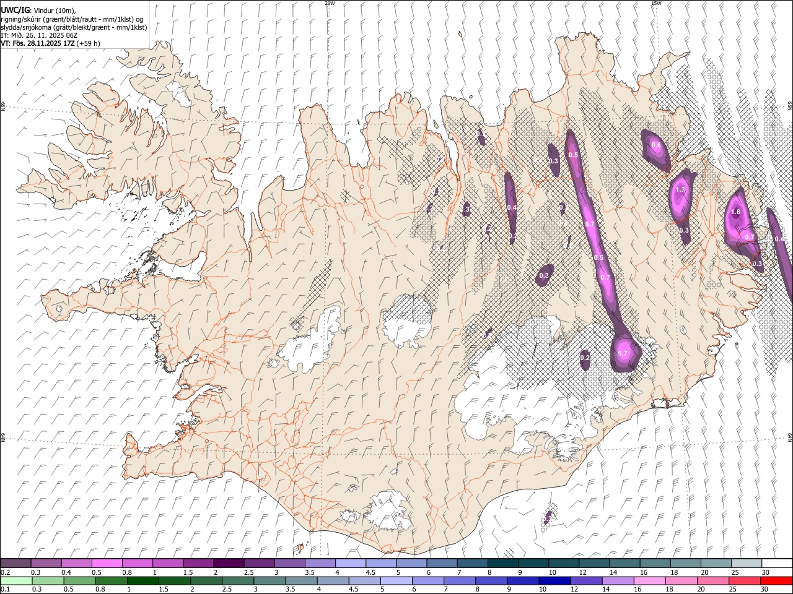This screenshot has height=594, width=793.
Task: Click the 0.6 snowfall value in the northeast
Action: (x=656, y=145)
